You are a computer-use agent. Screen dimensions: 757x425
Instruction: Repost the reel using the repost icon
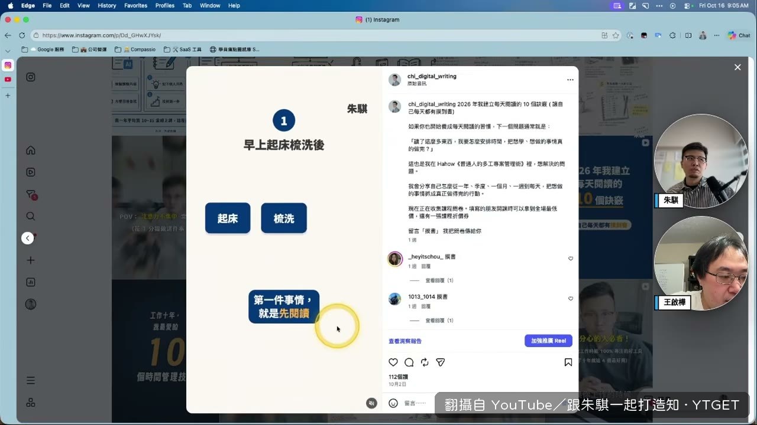(425, 362)
